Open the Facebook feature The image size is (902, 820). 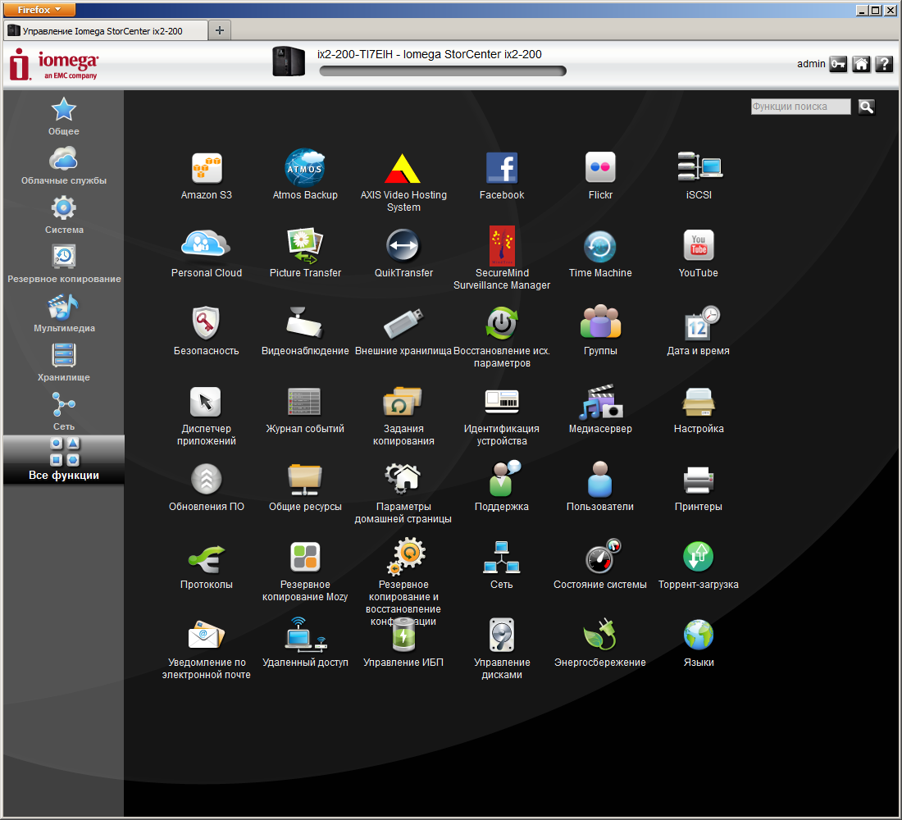click(502, 168)
